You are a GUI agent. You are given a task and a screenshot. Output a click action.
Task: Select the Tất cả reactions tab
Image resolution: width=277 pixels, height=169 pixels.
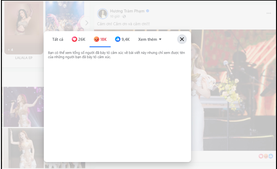[x=58, y=40]
